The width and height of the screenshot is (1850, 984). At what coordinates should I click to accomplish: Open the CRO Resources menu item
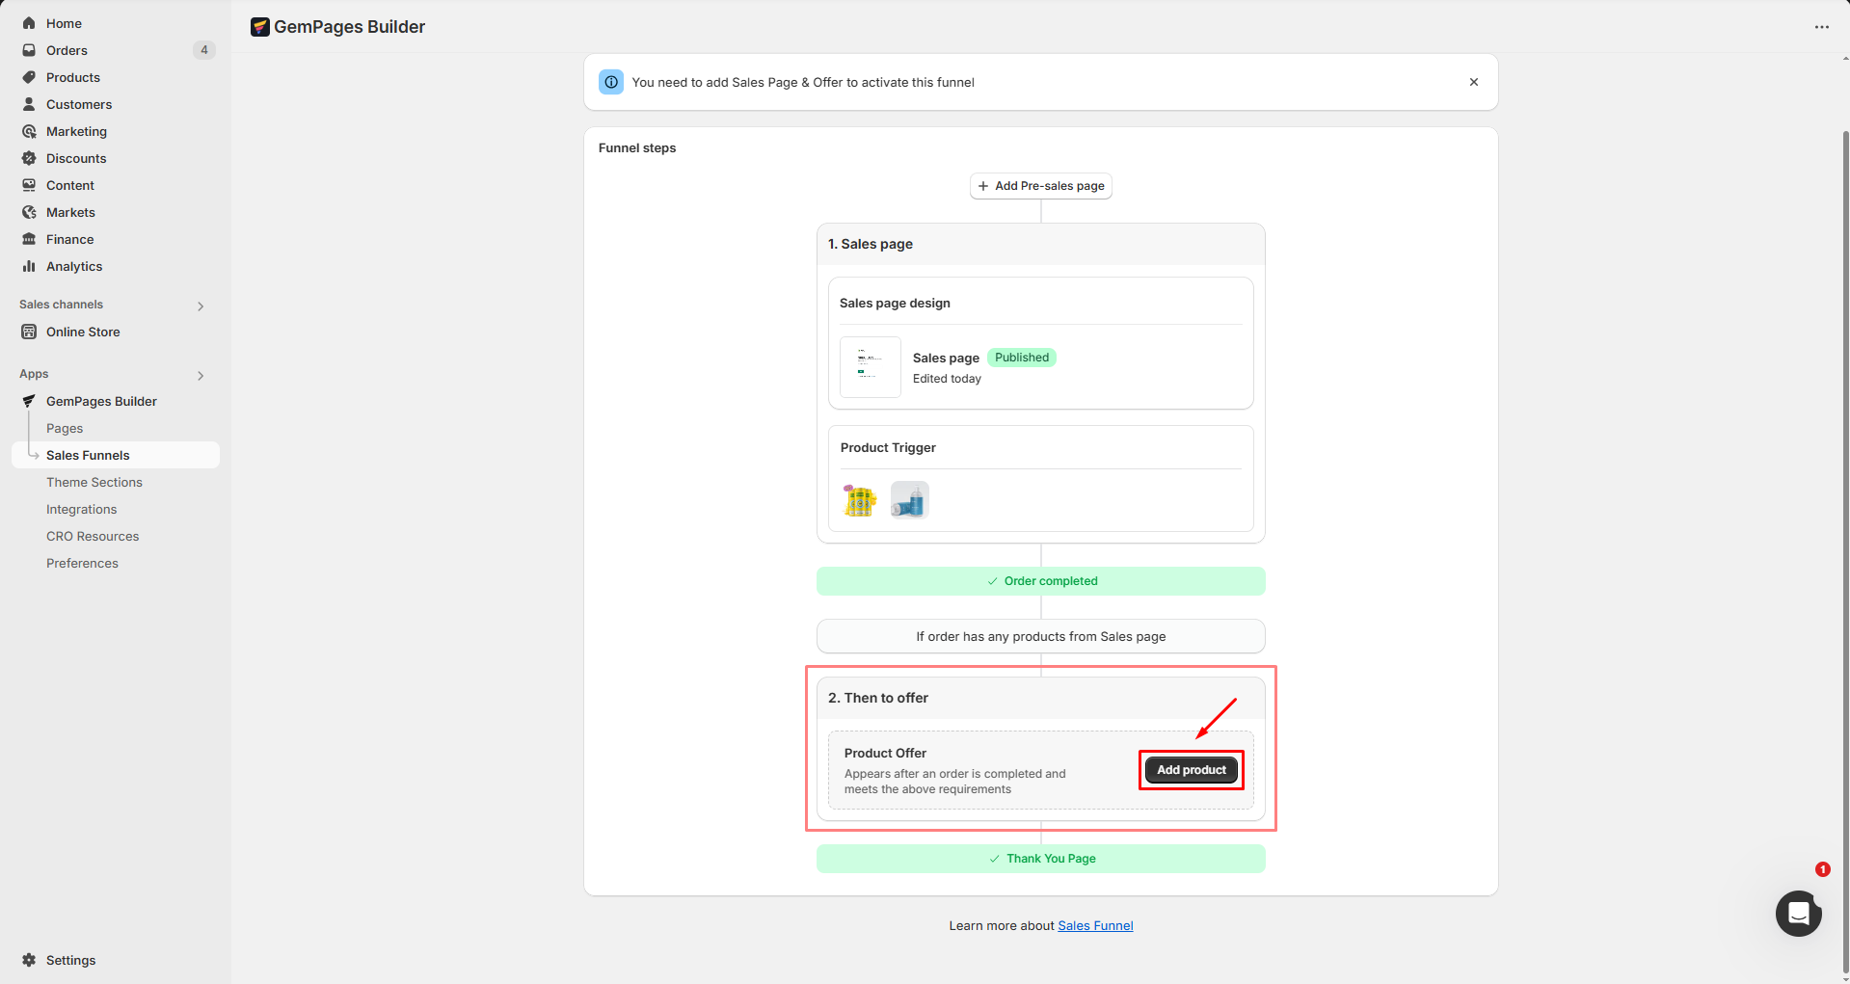(x=93, y=536)
